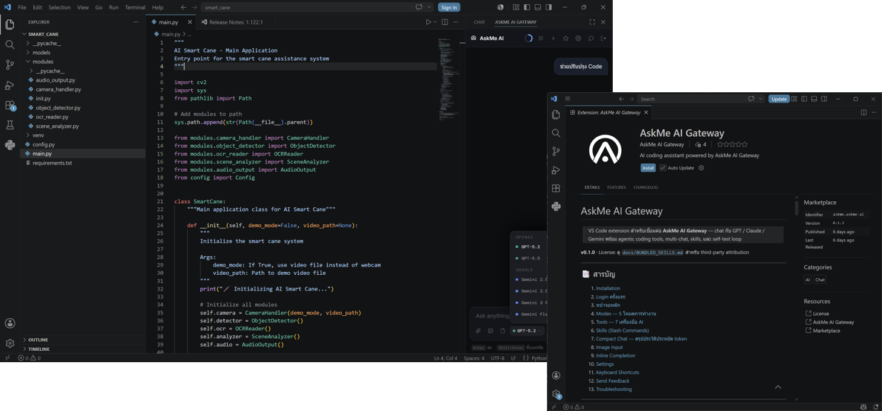The image size is (882, 411).
Task: Click Sign In button in smart_cane window
Action: pyautogui.click(x=449, y=7)
